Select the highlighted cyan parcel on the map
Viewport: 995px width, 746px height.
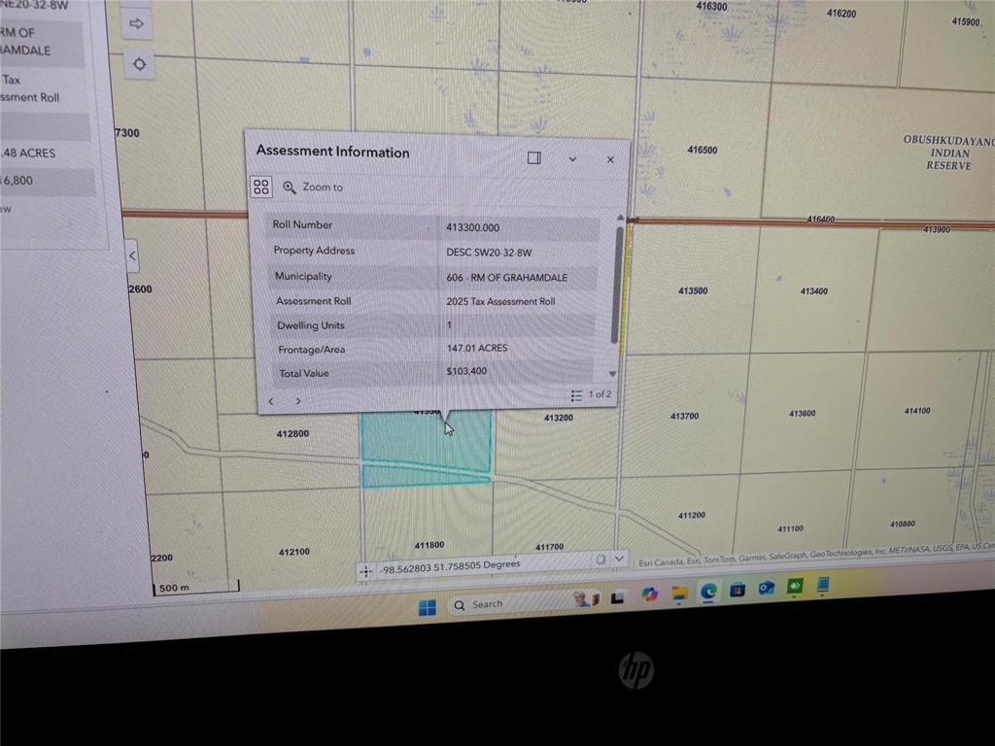tap(425, 447)
